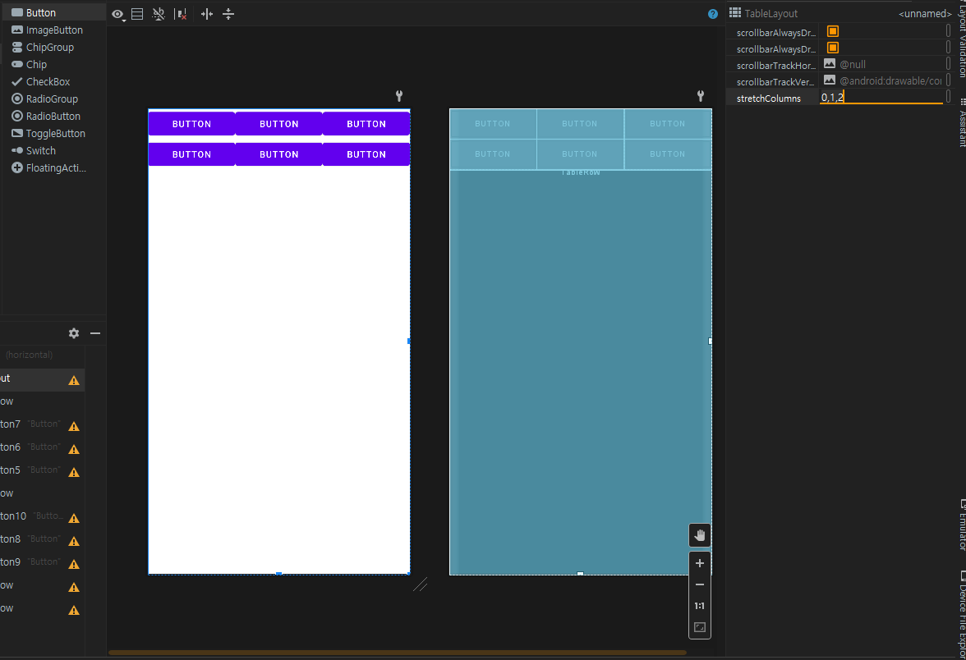The height and width of the screenshot is (660, 966).
Task: Select ImageButton in the palette
Action: point(53,30)
